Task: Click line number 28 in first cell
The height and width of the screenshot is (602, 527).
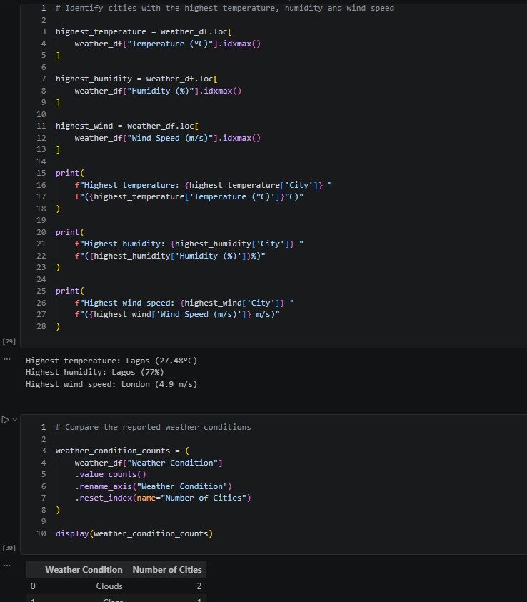Action: click(x=41, y=326)
